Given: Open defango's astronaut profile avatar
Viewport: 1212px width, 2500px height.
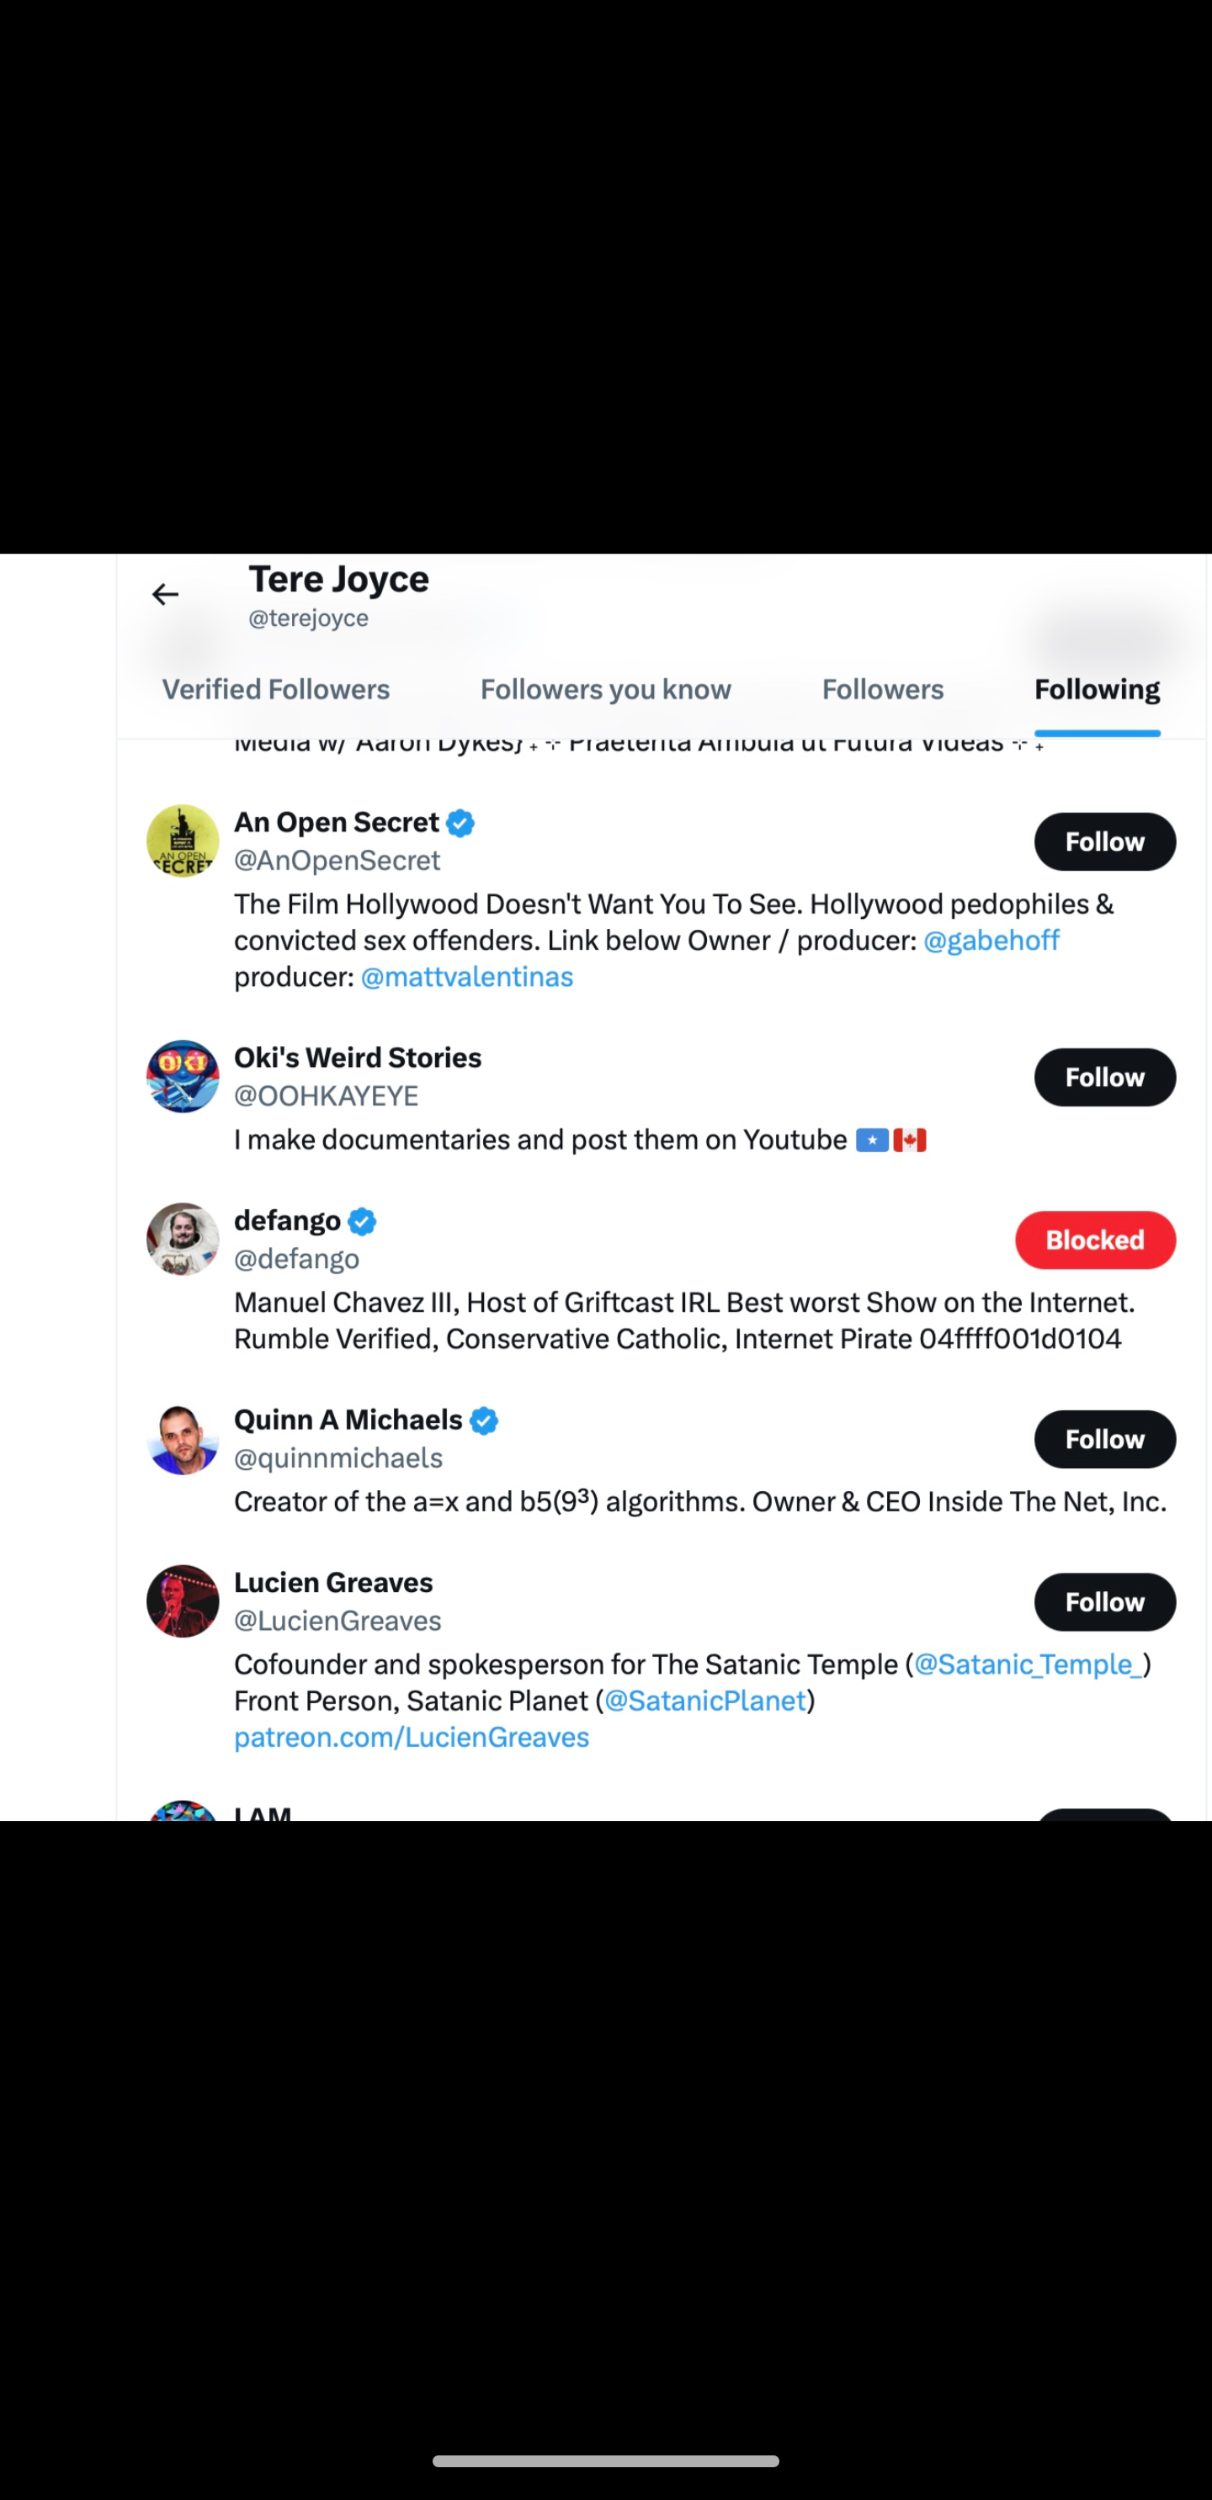Looking at the screenshot, I should tap(183, 1239).
